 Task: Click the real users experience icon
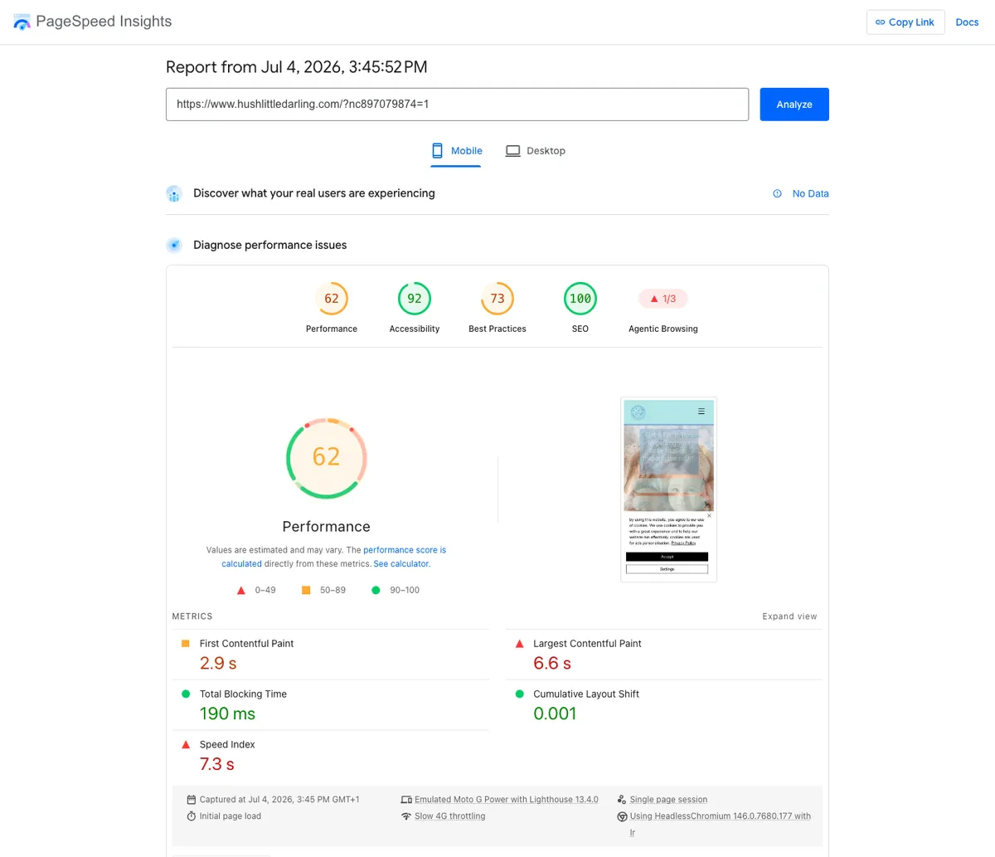point(174,193)
